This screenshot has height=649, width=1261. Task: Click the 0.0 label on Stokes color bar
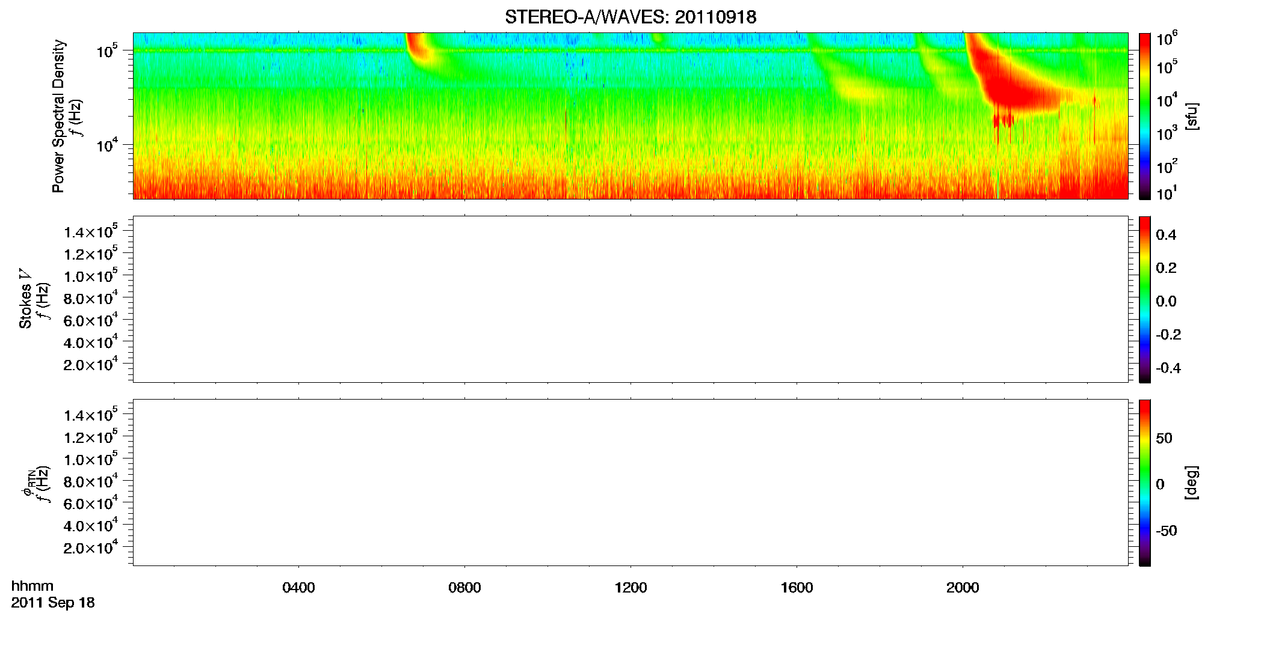[1166, 302]
